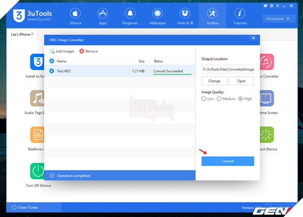Click the Reboot iDevice icon
The width and height of the screenshot is (303, 217).
(267, 134)
